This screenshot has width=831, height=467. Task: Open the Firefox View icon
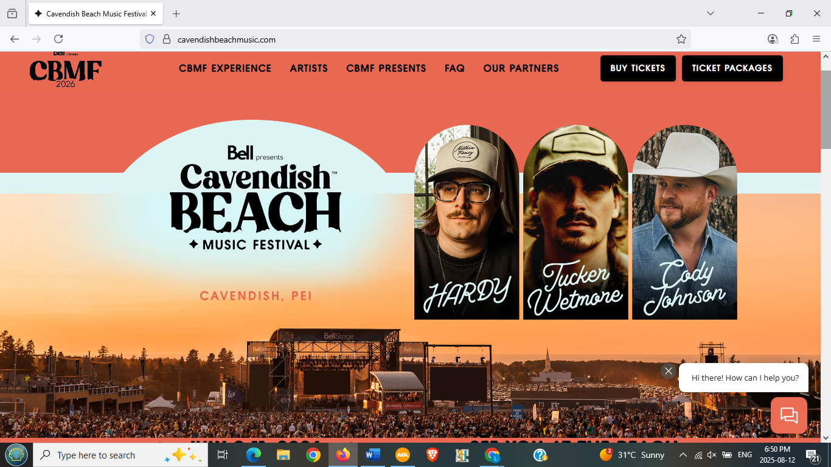(x=12, y=13)
